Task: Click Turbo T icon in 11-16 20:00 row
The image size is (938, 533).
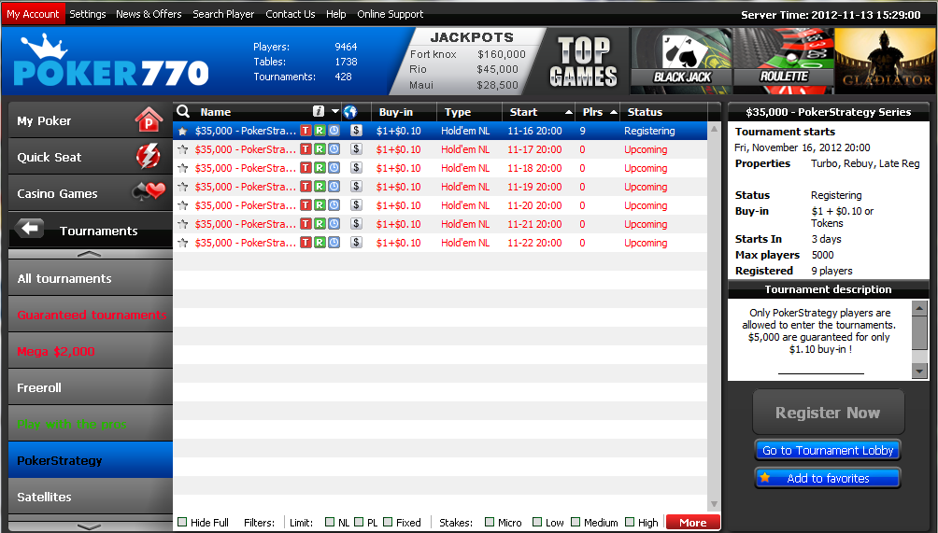Action: 306,131
